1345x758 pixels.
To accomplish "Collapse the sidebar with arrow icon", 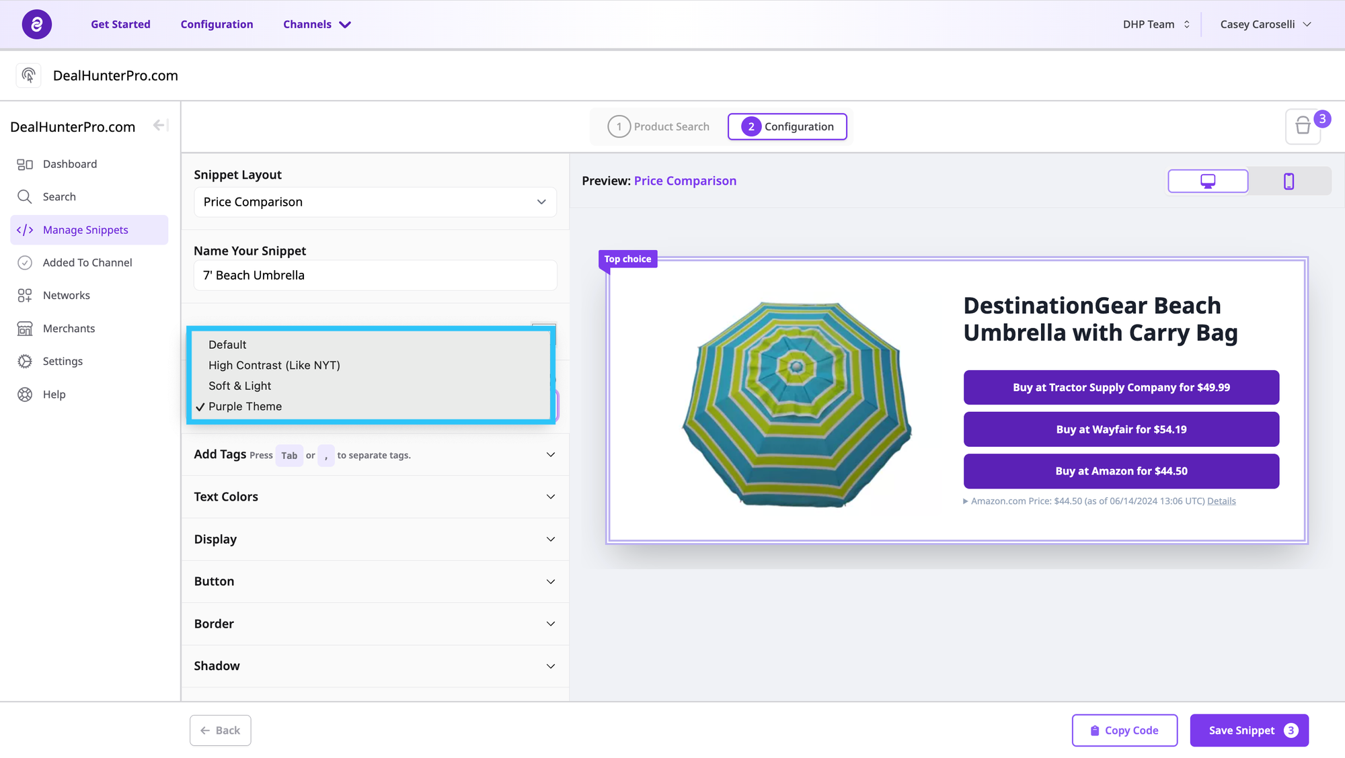I will (x=159, y=126).
